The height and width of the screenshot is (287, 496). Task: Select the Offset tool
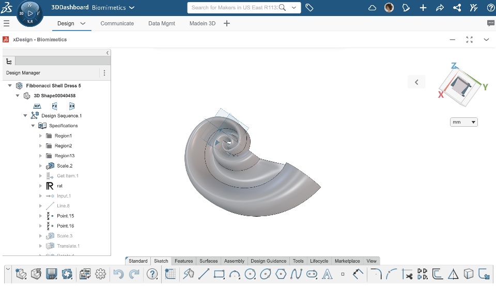[x=438, y=274]
